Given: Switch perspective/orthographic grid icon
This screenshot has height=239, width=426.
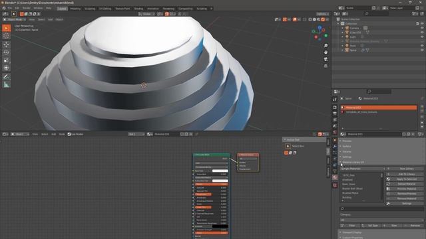Looking at the screenshot, I should coord(325,66).
